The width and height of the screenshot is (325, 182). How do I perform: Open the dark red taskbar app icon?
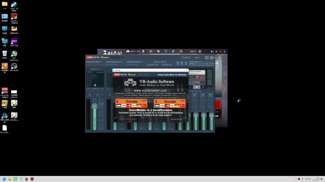(32, 179)
